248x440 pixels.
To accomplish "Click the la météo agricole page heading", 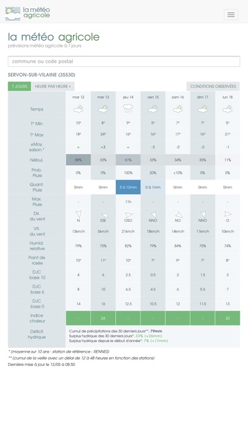I will tap(54, 37).
